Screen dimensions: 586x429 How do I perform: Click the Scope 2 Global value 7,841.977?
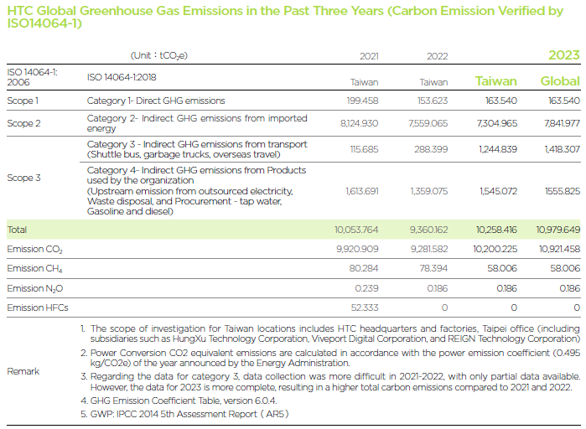click(562, 123)
